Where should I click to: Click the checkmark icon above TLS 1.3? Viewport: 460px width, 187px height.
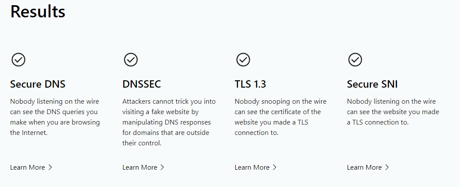click(243, 59)
